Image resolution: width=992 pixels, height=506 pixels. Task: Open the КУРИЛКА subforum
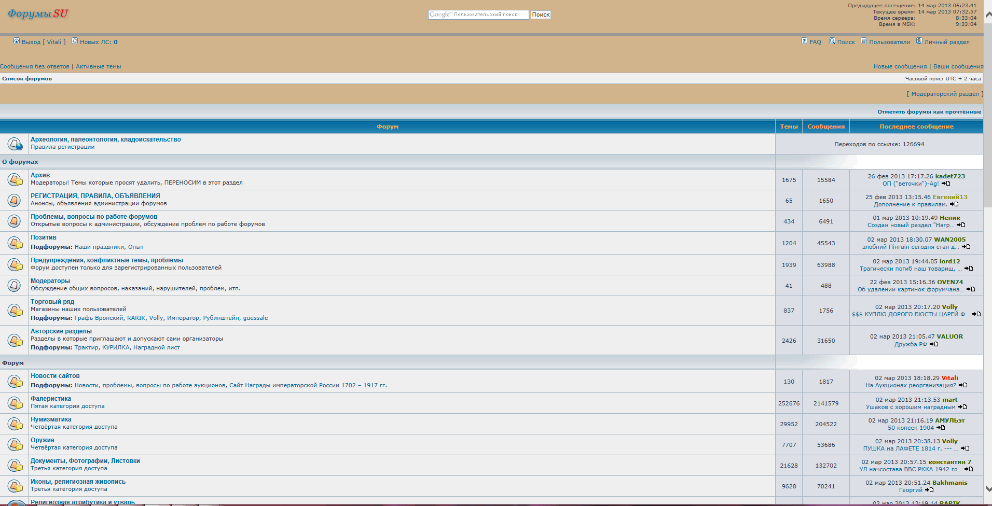point(116,347)
